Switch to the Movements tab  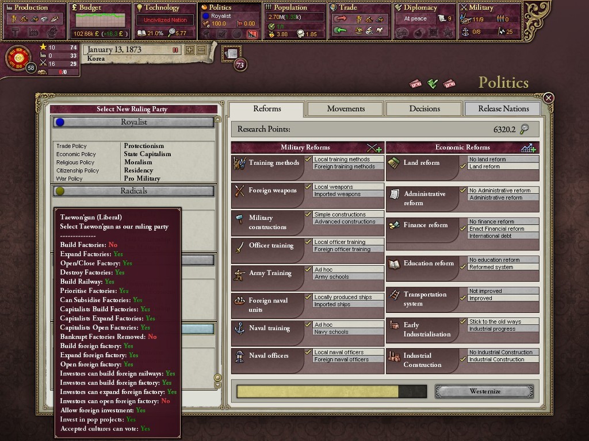point(346,109)
